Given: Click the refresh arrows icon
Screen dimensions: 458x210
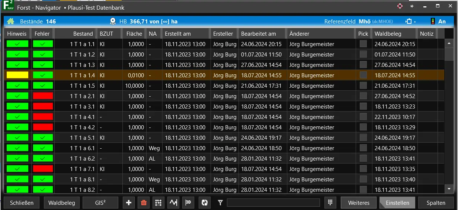Looking at the screenshot, I should point(204,203).
